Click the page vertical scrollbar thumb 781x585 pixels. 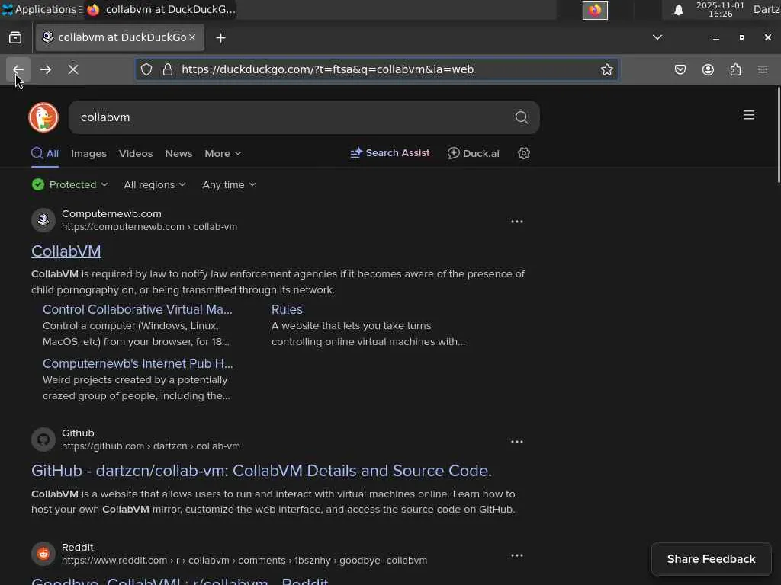[778, 136]
